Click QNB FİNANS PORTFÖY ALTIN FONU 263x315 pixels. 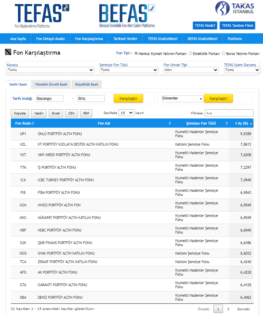[x=65, y=243]
